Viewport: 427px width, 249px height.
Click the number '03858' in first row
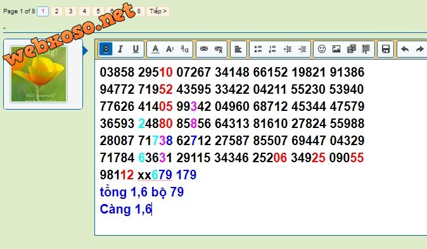tap(117, 72)
